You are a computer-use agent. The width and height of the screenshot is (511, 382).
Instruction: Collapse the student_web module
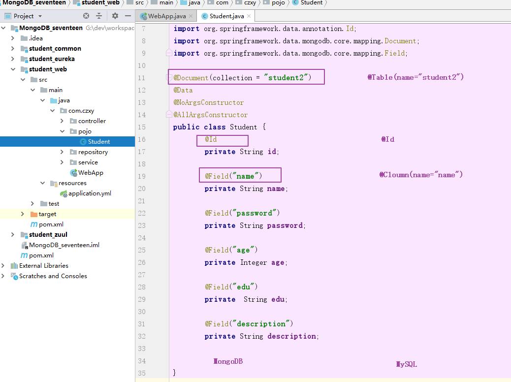coord(13,69)
